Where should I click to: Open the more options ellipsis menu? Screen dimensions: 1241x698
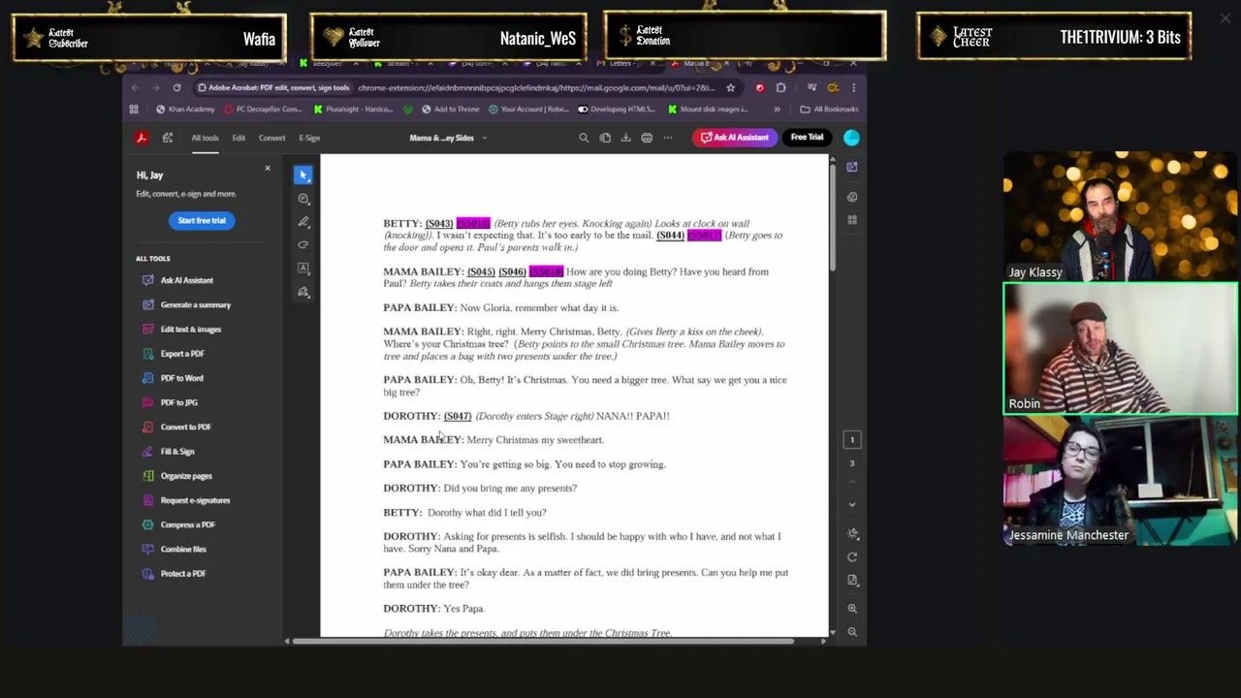point(668,138)
